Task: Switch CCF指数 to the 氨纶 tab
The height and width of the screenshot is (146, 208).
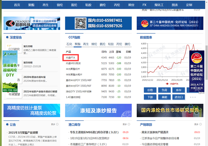Action: coord(102,44)
